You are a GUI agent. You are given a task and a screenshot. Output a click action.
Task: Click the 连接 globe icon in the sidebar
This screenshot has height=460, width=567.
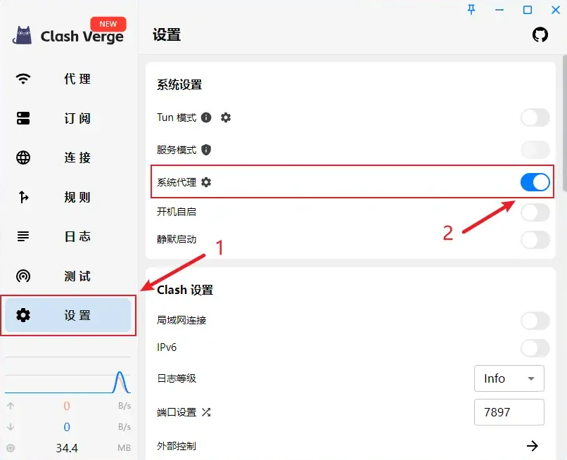tap(23, 158)
